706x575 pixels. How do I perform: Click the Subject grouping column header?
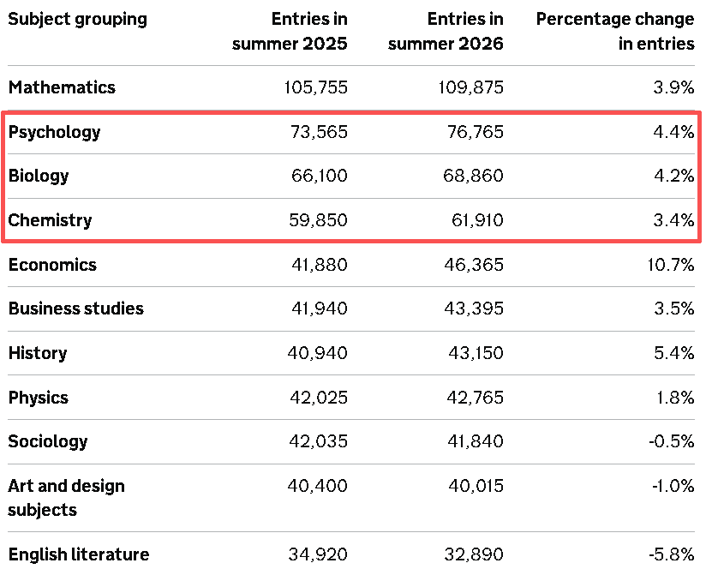[77, 20]
